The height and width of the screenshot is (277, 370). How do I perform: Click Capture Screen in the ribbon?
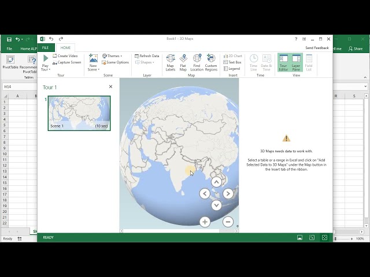67,62
